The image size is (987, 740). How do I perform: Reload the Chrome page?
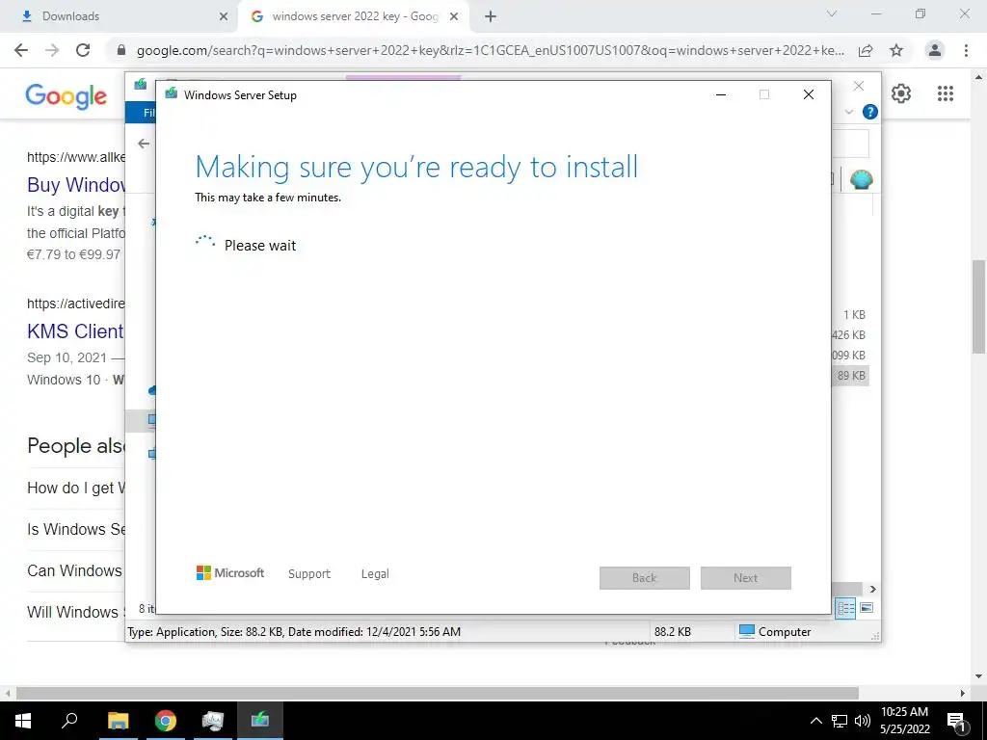pyautogui.click(x=83, y=50)
